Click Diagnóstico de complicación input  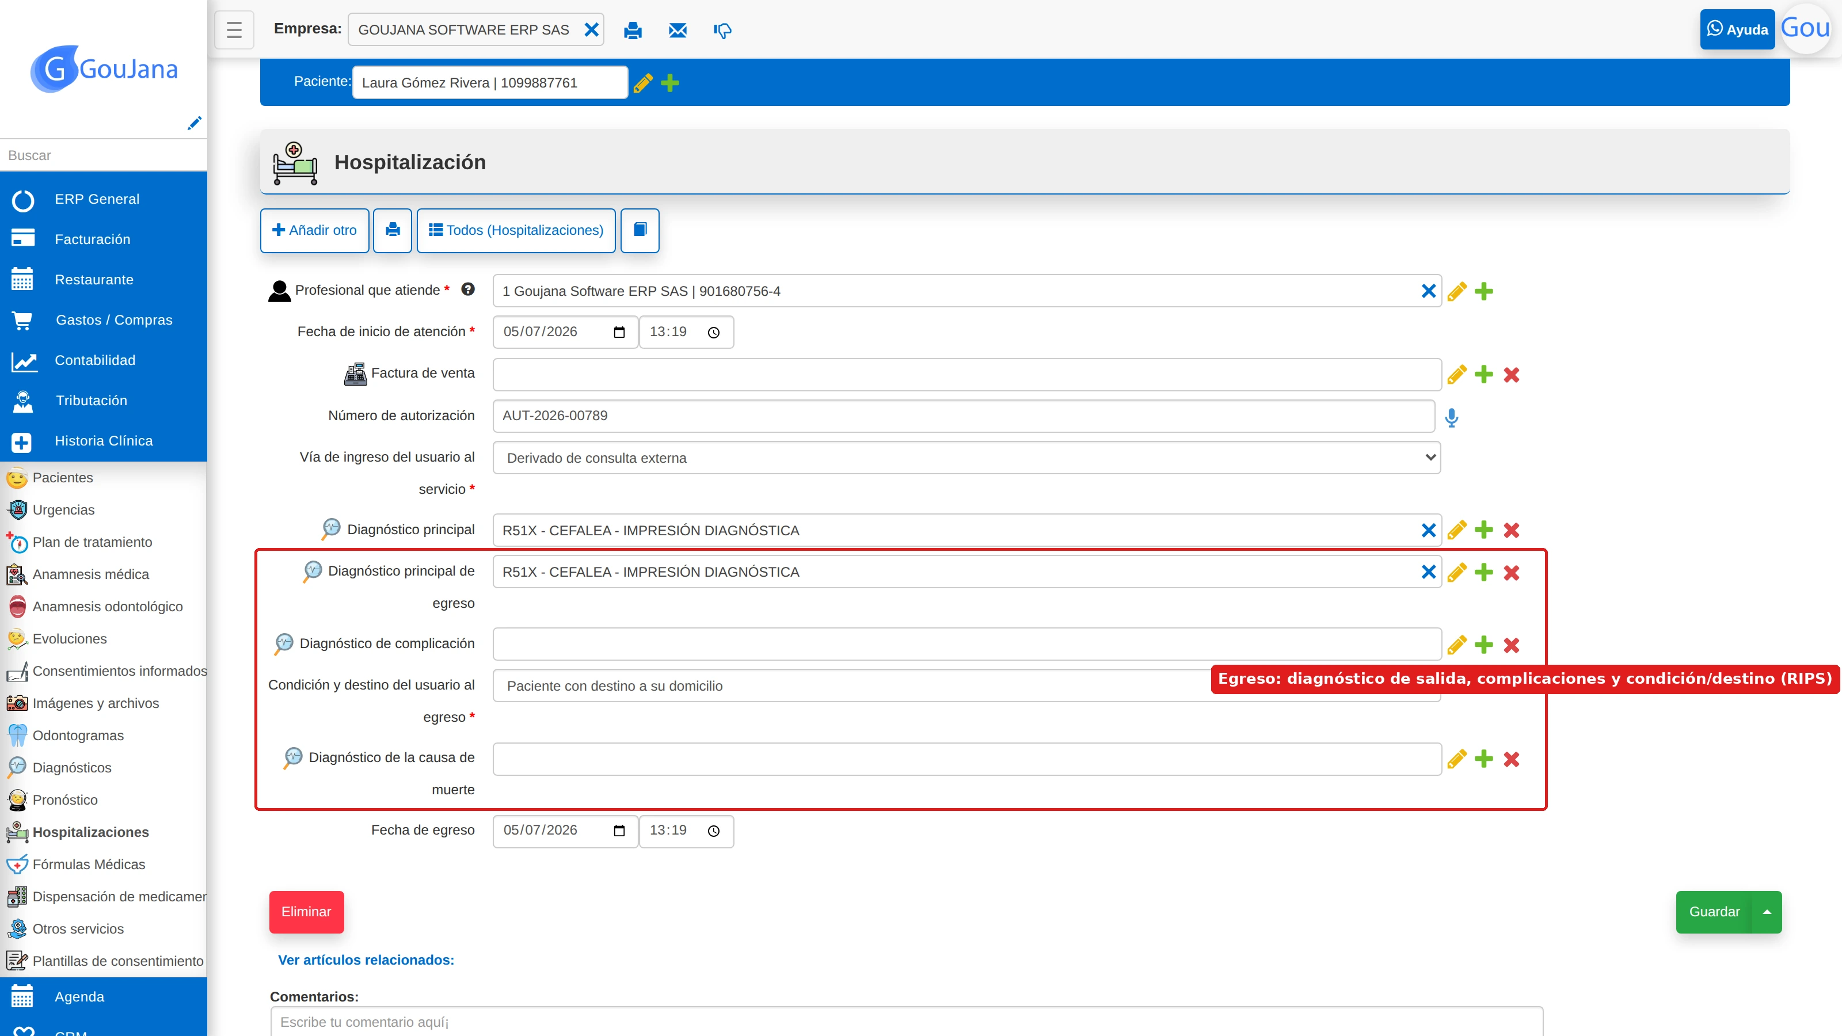click(967, 644)
